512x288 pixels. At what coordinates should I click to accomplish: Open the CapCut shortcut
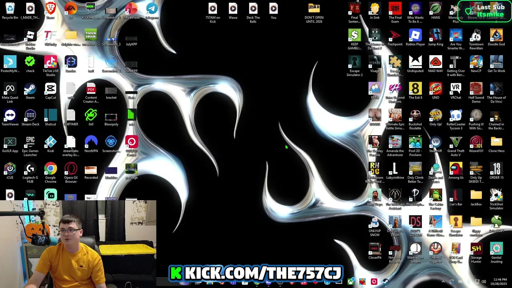(50, 91)
